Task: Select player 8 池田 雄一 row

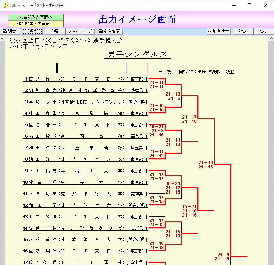Action: (x=85, y=159)
